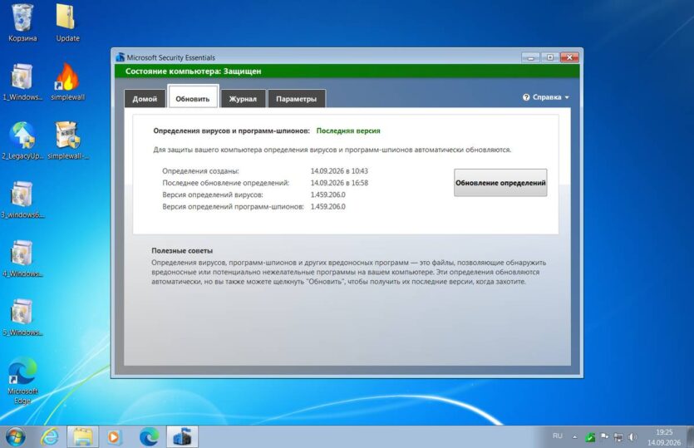The height and width of the screenshot is (448, 694).
Task: Launch the simplewall shortcut with flame icon
Action: coord(67,82)
